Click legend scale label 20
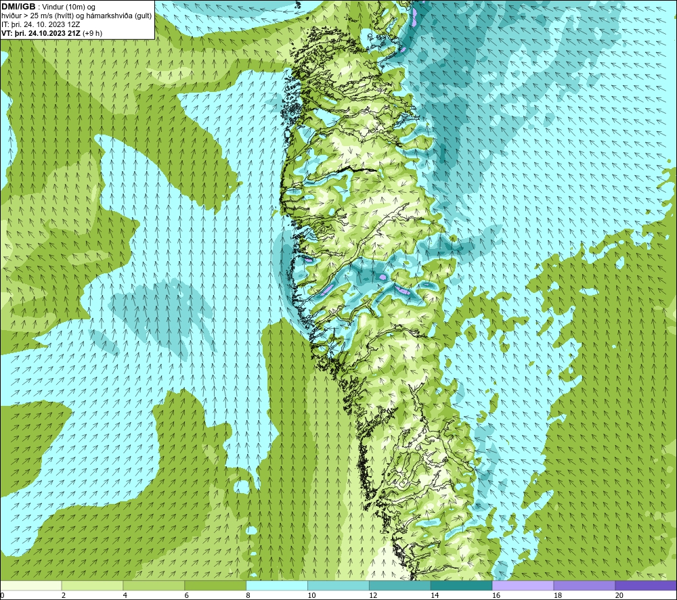This screenshot has width=677, height=600. (x=619, y=595)
